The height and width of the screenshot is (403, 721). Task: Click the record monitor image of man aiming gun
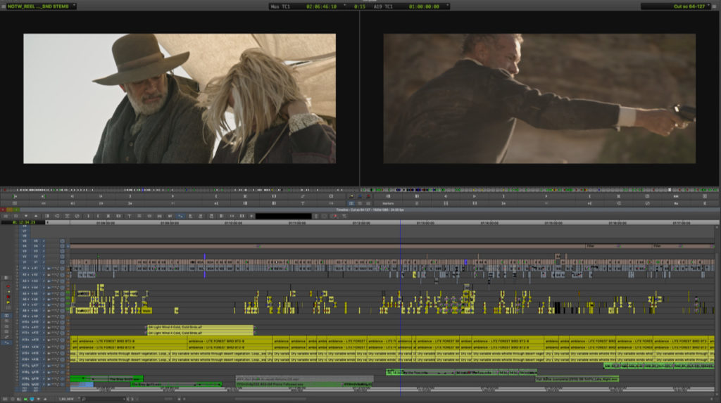tap(539, 98)
